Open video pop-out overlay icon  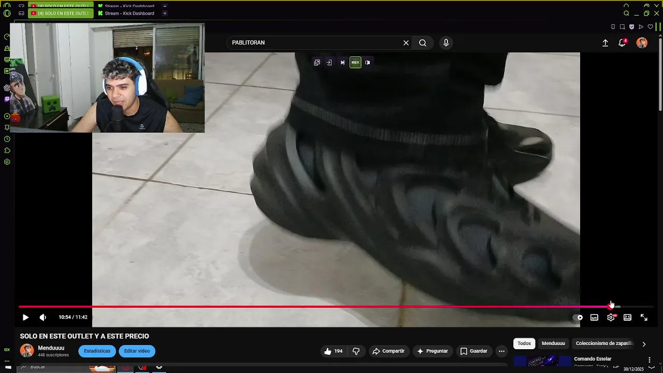(x=317, y=62)
